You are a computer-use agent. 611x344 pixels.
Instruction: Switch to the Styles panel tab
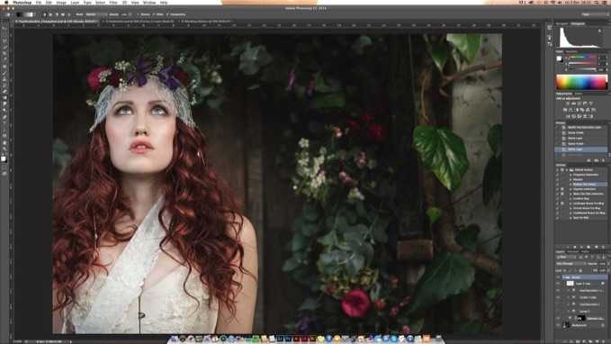coord(579,94)
